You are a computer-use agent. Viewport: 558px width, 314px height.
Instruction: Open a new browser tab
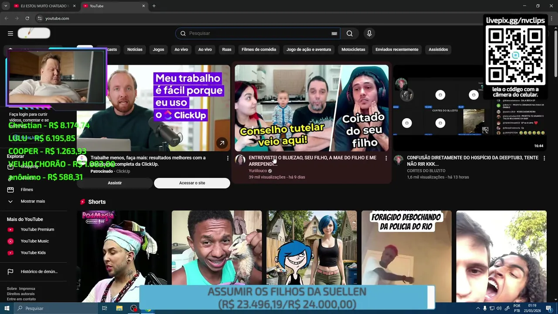pyautogui.click(x=154, y=6)
